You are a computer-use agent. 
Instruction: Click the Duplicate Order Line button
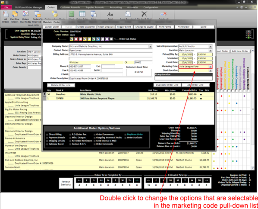click(167, 85)
